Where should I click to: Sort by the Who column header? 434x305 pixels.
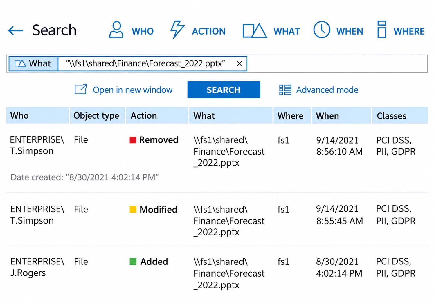click(x=37, y=115)
